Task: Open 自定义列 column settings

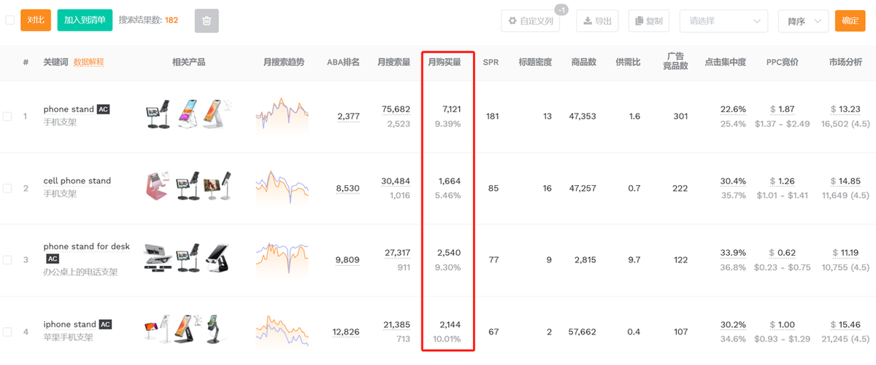Action: pyautogui.click(x=531, y=21)
